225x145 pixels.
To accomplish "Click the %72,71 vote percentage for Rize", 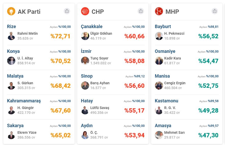I will click(x=60, y=36).
